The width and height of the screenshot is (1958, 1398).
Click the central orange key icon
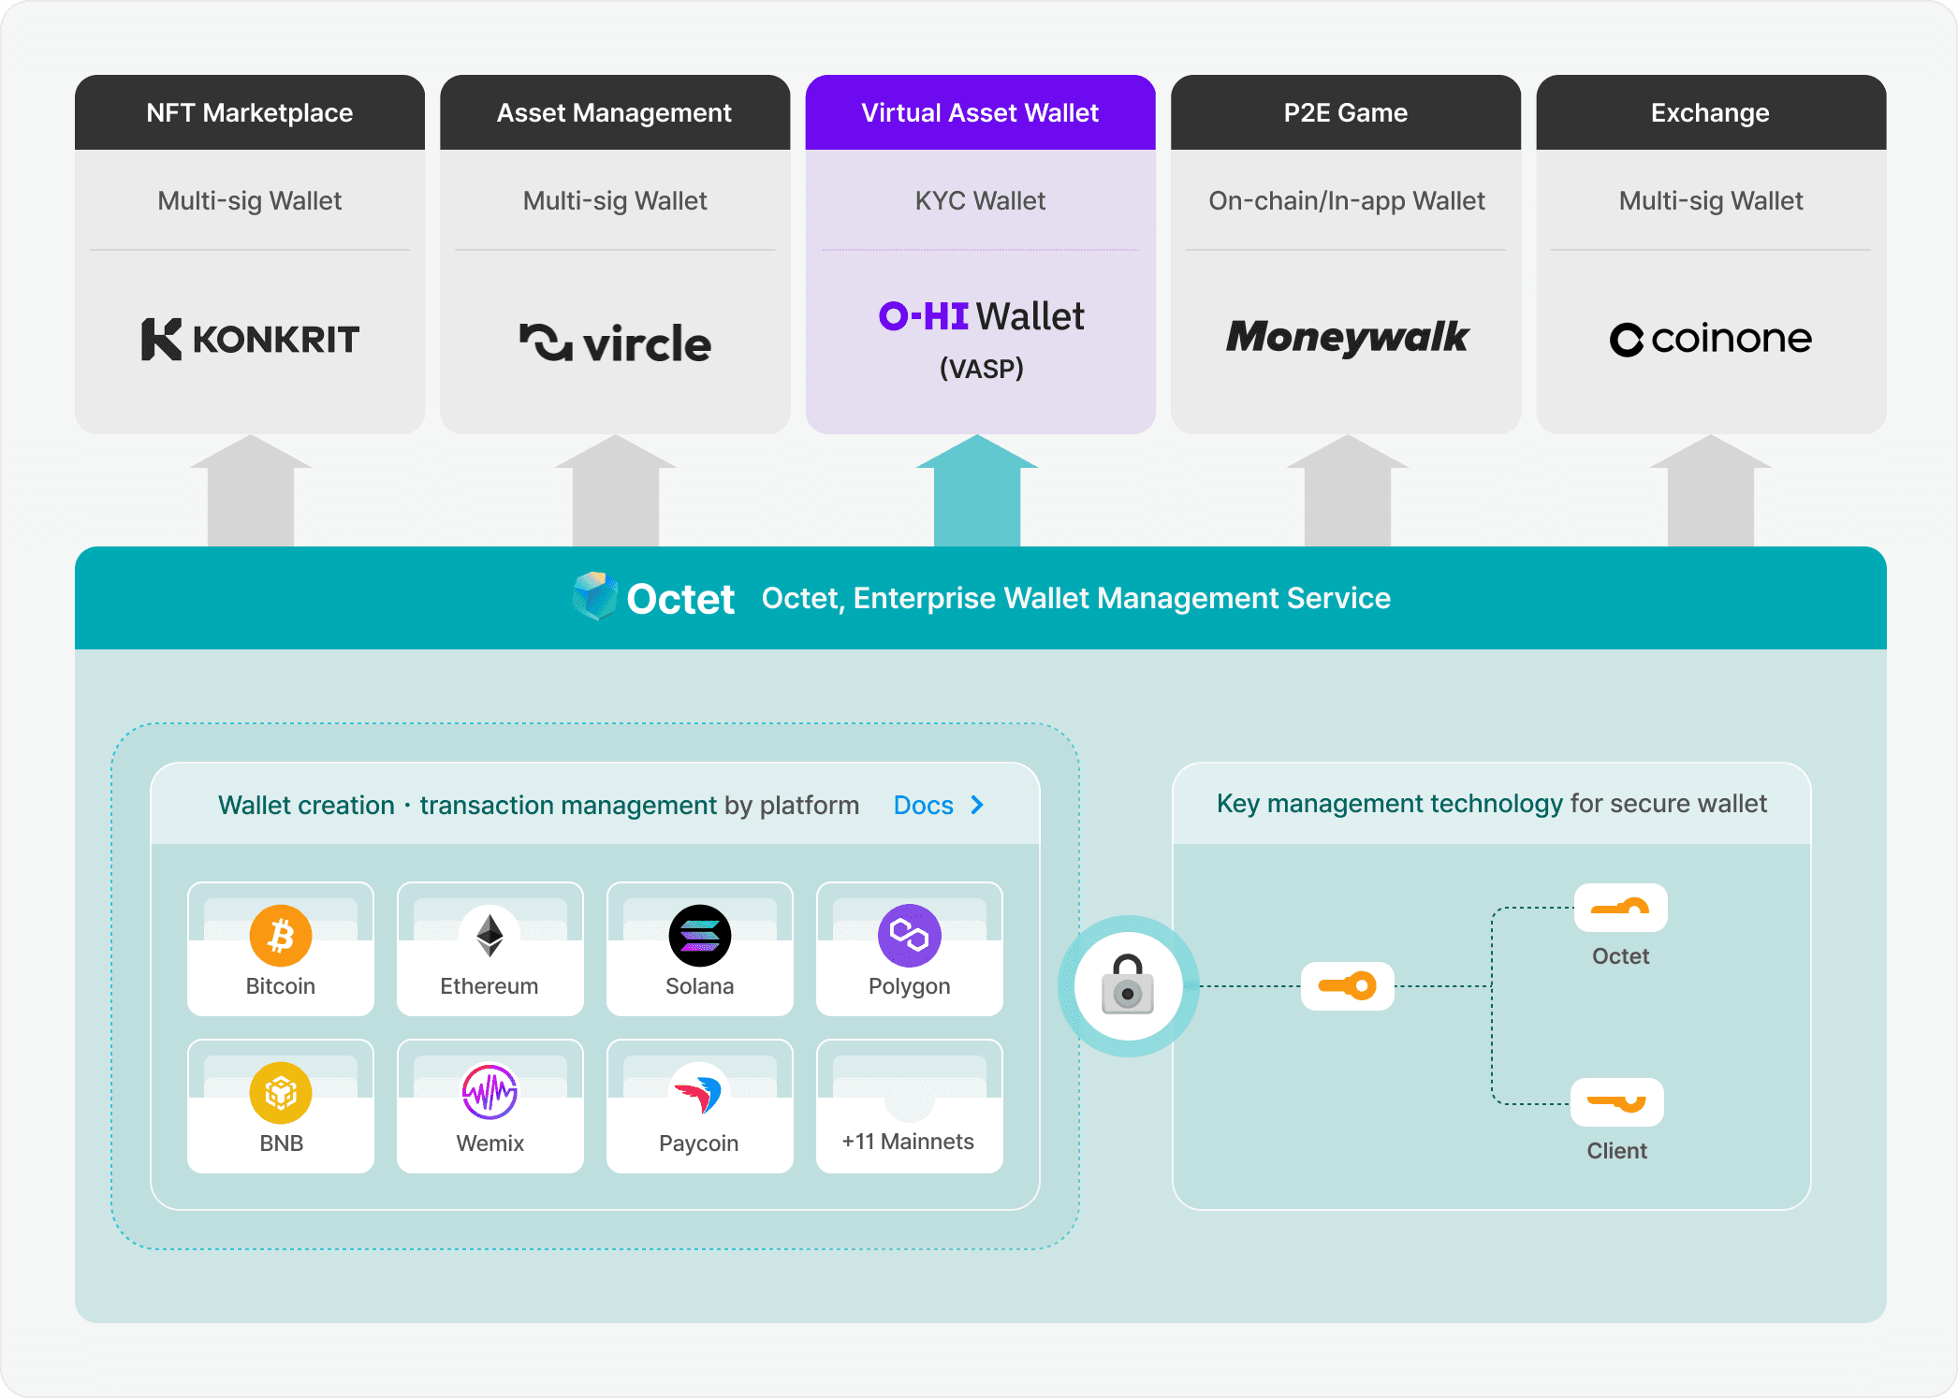[1348, 985]
